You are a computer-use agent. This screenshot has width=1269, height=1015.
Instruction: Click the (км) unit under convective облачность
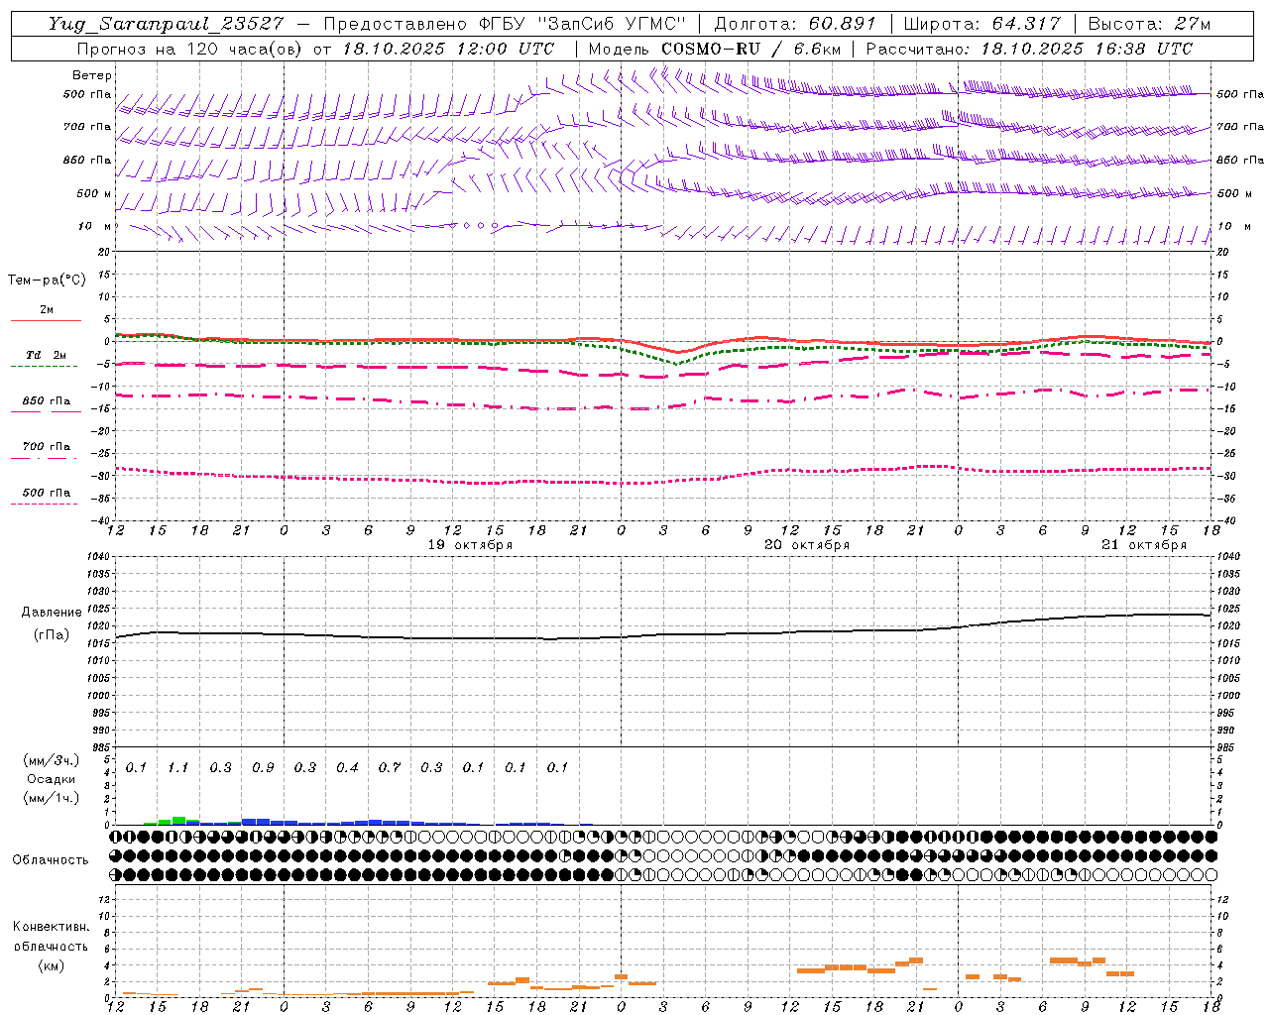[51, 965]
